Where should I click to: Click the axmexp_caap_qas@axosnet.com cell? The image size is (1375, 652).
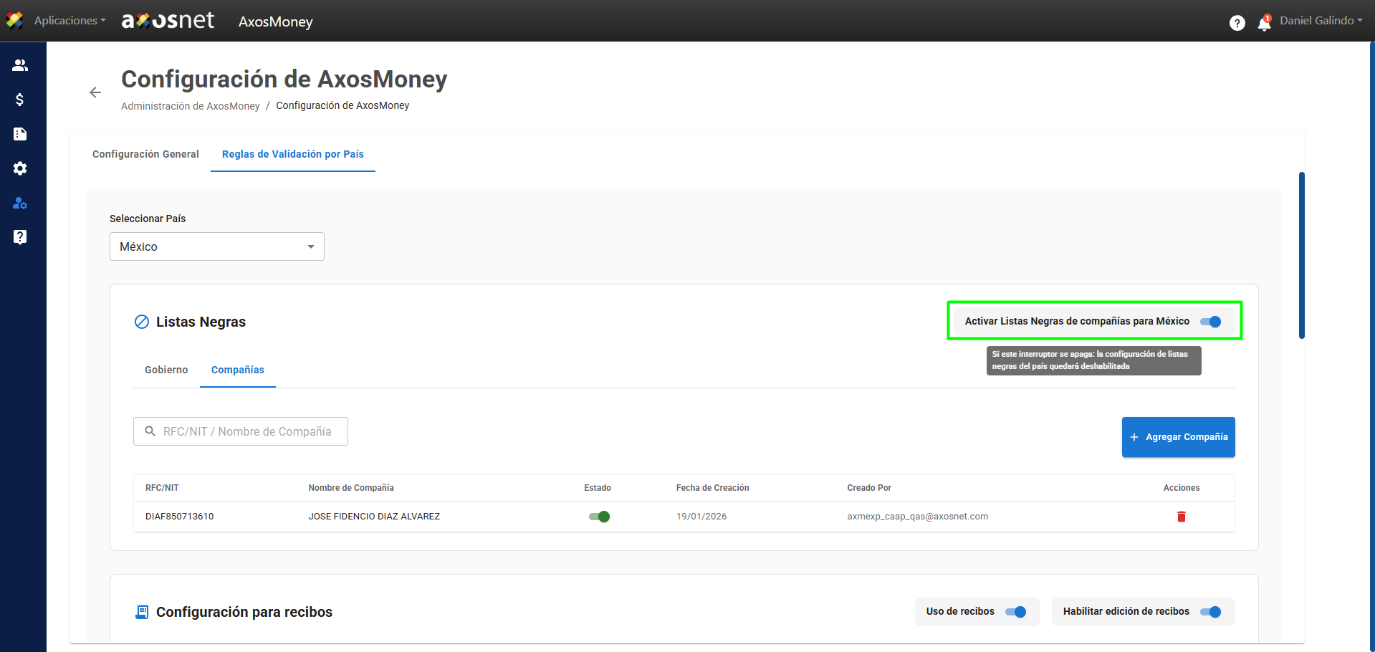918,517
